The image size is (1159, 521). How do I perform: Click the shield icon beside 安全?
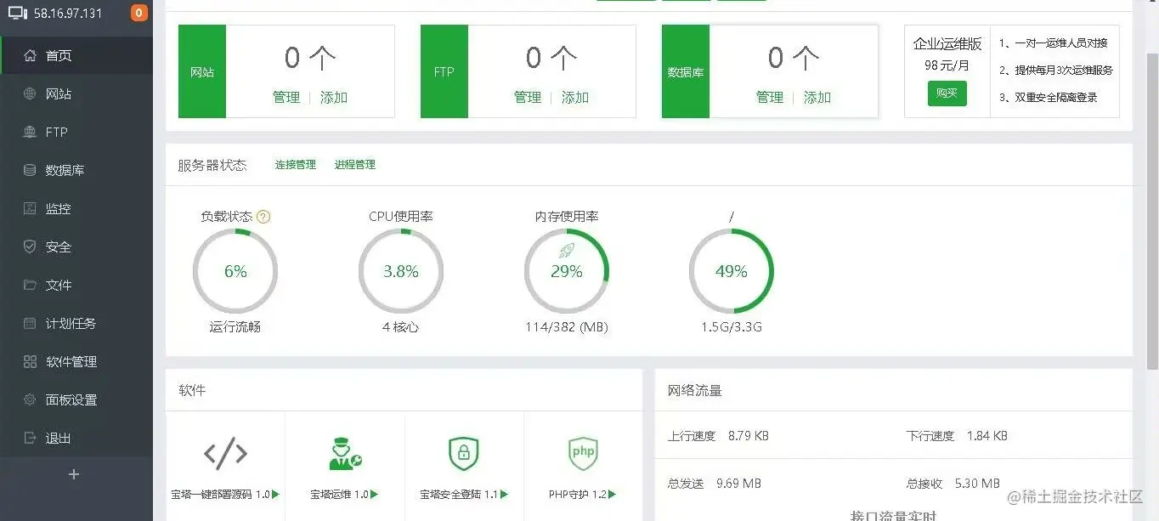tap(30, 246)
